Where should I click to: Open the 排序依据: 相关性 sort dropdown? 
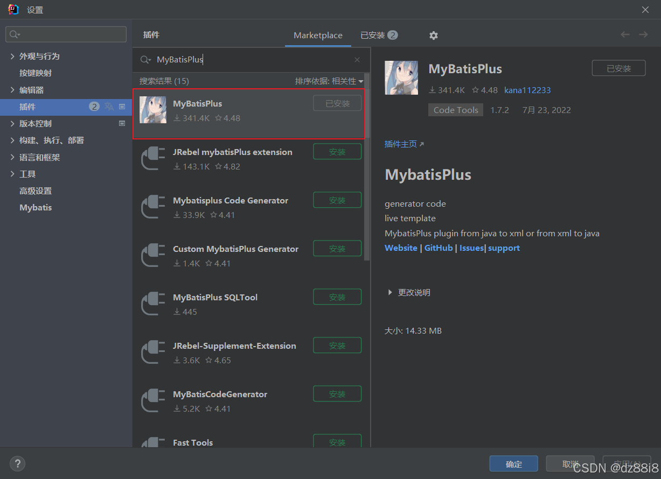329,81
